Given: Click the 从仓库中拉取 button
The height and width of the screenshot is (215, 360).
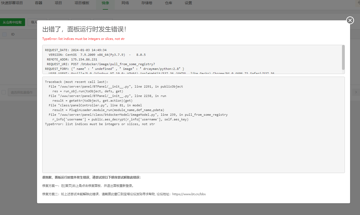Looking at the screenshot, I should 12,22.
